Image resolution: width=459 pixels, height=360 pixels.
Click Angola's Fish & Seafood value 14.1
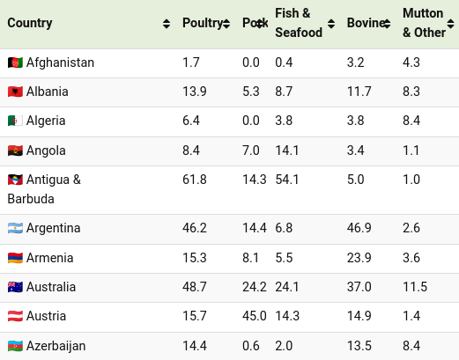click(x=287, y=151)
